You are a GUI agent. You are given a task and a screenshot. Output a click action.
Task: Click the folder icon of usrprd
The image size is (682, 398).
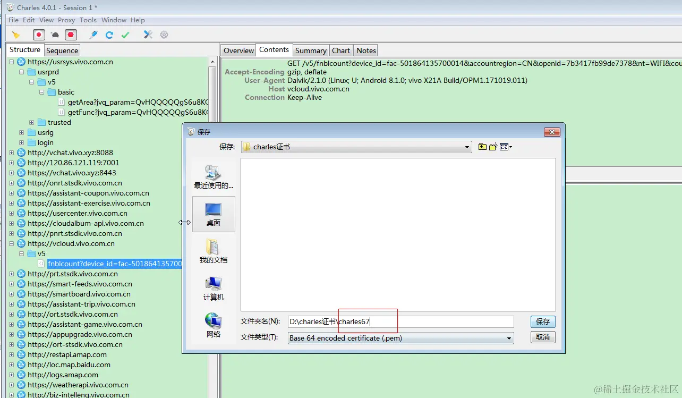pyautogui.click(x=31, y=72)
